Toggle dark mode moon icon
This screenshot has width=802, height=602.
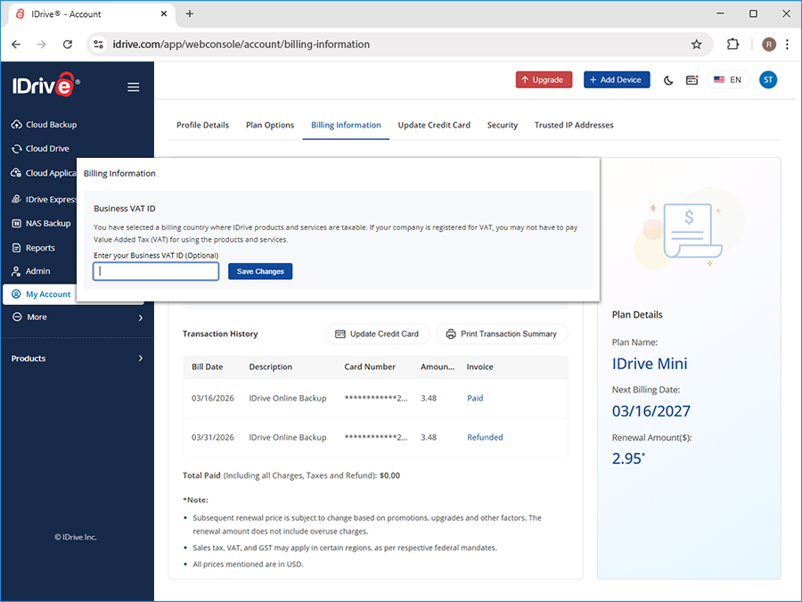668,80
